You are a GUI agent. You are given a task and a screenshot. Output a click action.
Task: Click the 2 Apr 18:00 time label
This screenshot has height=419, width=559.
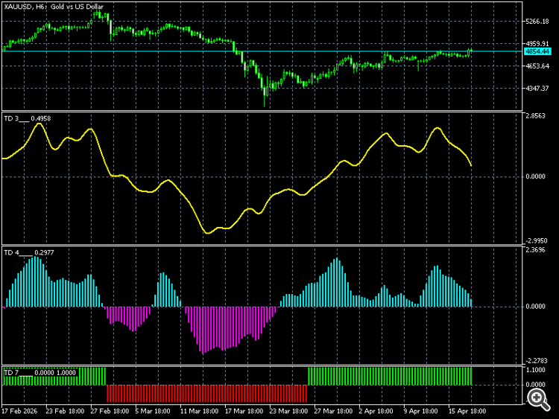376,411
